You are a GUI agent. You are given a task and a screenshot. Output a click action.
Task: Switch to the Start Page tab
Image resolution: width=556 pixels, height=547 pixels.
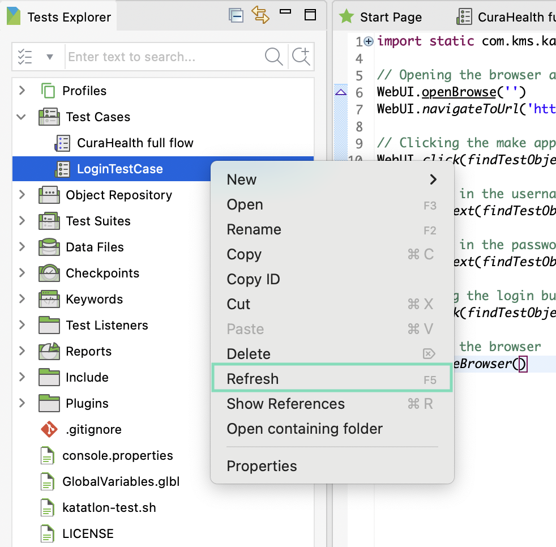coord(381,16)
